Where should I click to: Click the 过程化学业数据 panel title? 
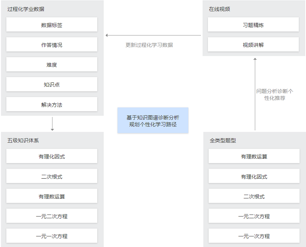[26, 9]
